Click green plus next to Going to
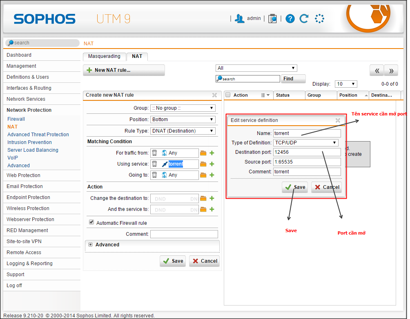Image resolution: width=410 pixels, height=319 pixels. [x=212, y=175]
